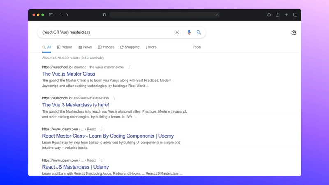Go back with the browser back arrow

click(60, 15)
